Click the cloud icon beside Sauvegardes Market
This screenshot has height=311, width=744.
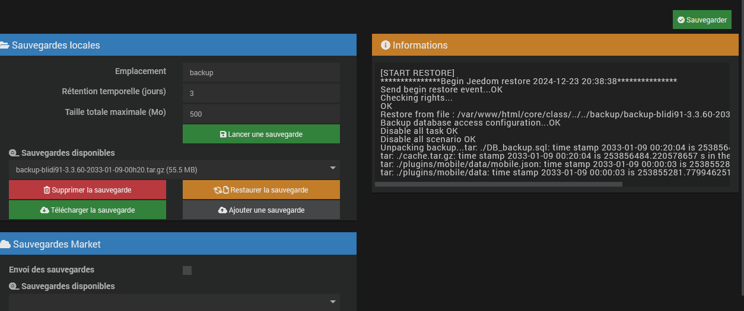click(5, 244)
